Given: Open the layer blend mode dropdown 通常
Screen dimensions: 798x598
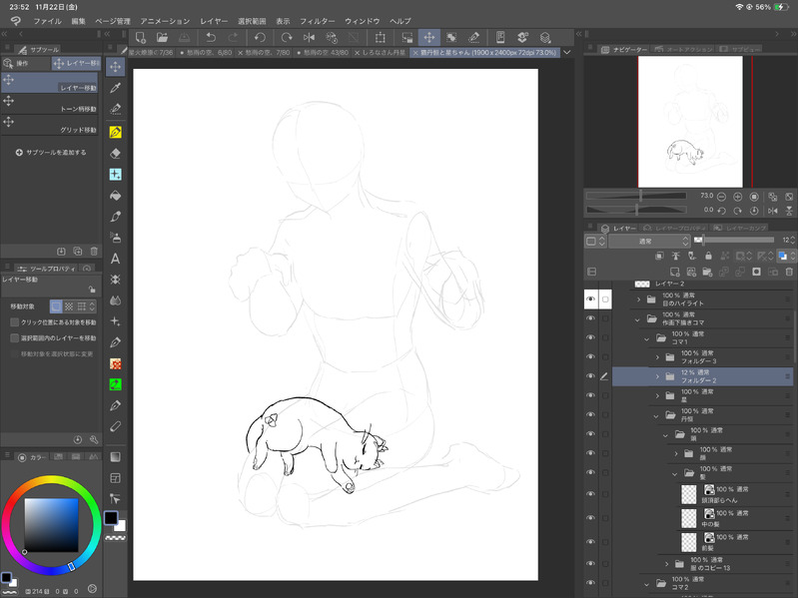Looking at the screenshot, I should (x=646, y=241).
